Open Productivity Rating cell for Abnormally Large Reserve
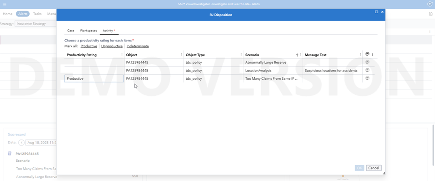This screenshot has width=435, height=181. 94,62
